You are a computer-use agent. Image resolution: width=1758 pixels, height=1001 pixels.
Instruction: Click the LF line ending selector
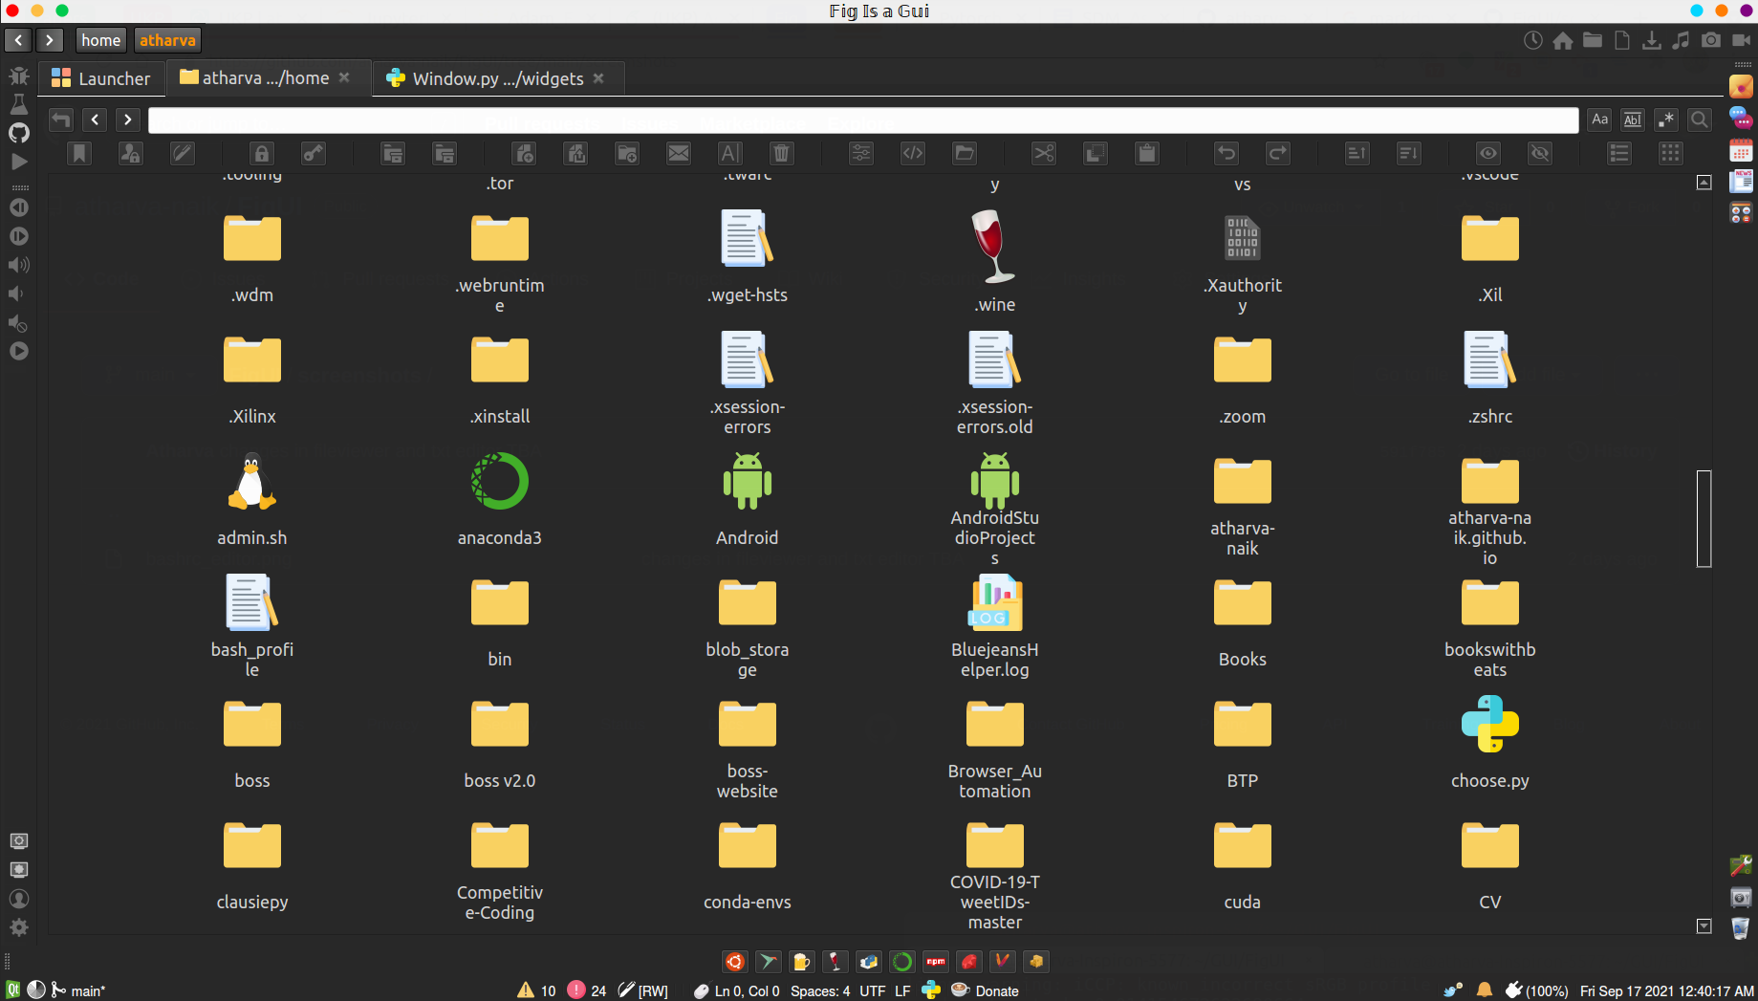click(902, 990)
